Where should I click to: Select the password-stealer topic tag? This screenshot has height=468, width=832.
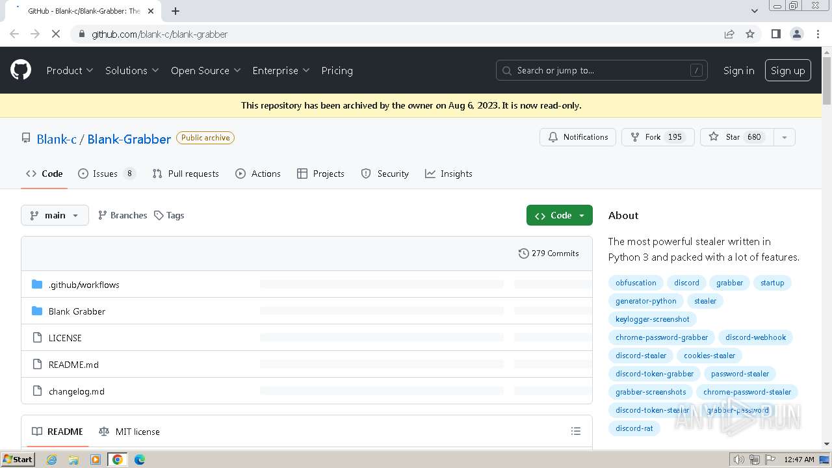coord(740,374)
